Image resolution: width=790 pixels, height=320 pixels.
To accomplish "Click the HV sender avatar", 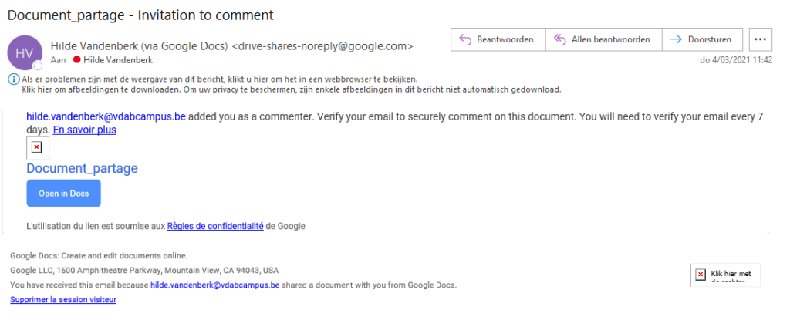I will click(x=24, y=53).
